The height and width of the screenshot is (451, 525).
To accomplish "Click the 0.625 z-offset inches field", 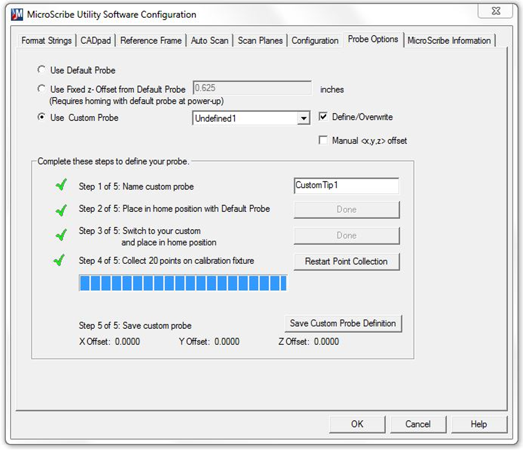I will point(252,88).
